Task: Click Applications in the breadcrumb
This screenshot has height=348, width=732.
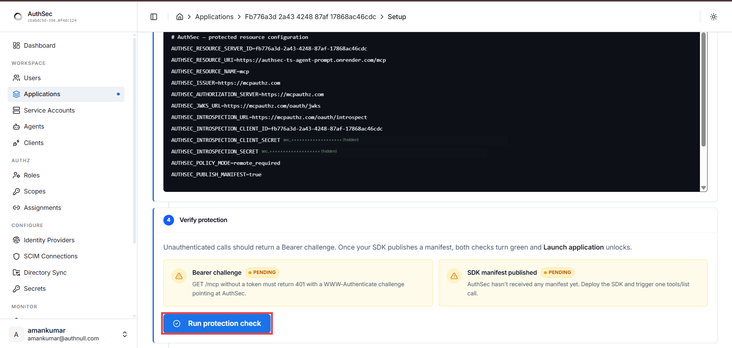Action: (x=214, y=17)
